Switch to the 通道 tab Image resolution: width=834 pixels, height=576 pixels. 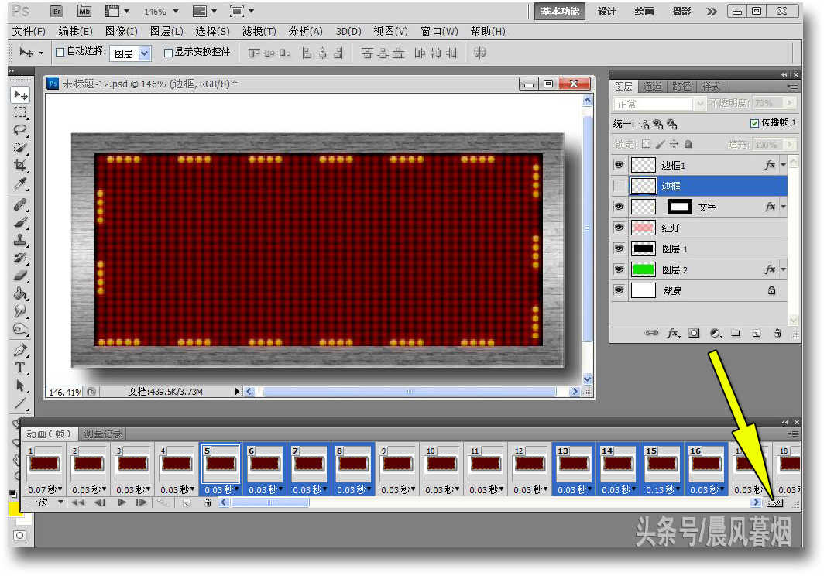652,86
